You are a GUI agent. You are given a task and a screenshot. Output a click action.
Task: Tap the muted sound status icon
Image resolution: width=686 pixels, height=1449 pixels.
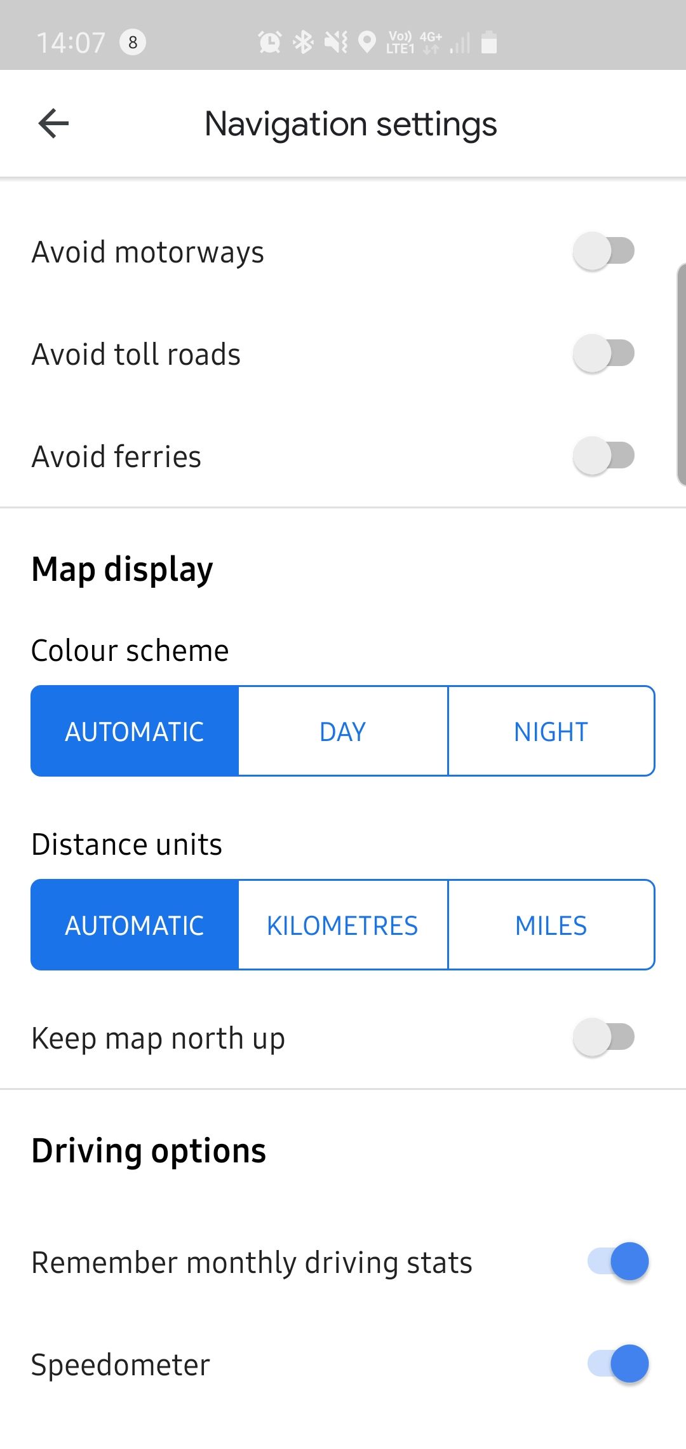tap(335, 43)
